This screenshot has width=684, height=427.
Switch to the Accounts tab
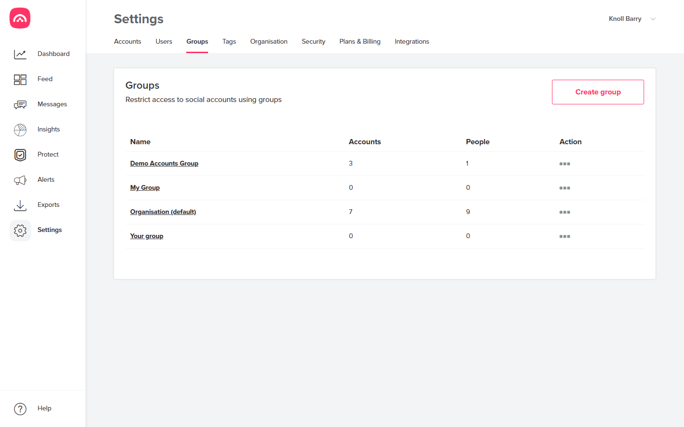pyautogui.click(x=127, y=41)
